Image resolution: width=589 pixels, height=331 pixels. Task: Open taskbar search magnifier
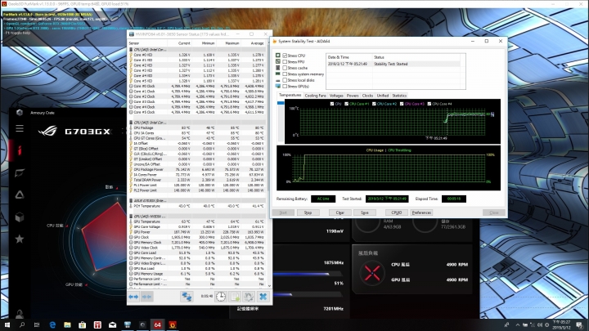pyautogui.click(x=22, y=324)
